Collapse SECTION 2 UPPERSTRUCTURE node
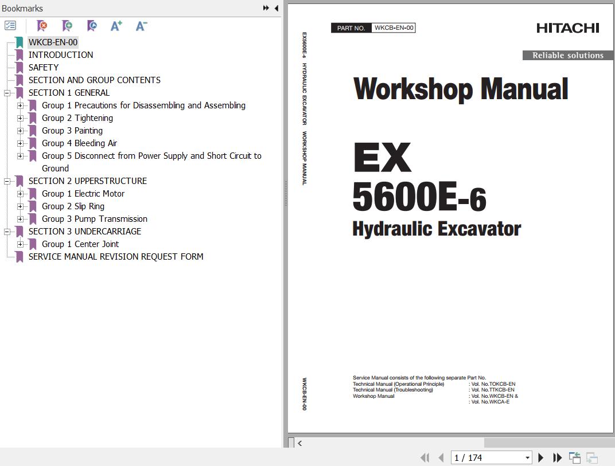 [x=7, y=181]
